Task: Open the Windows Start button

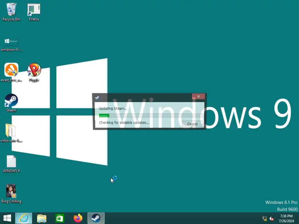Action: pos(7,218)
